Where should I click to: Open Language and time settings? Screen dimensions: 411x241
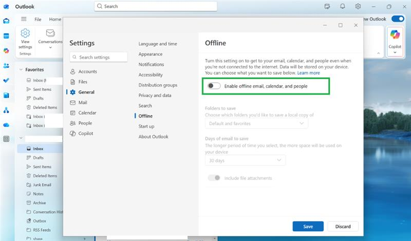point(158,44)
